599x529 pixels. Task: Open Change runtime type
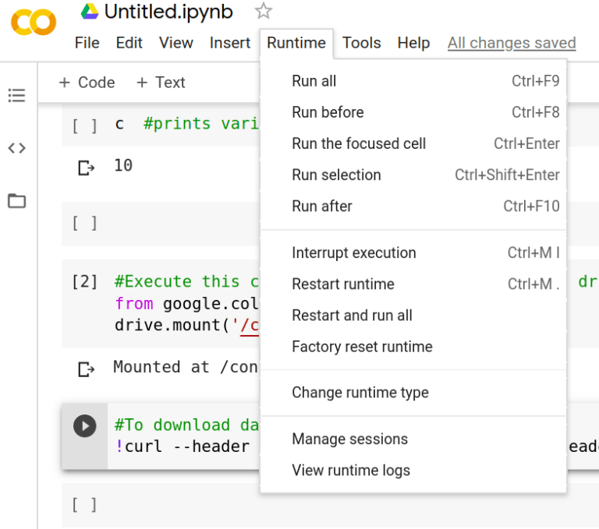pyautogui.click(x=413, y=393)
